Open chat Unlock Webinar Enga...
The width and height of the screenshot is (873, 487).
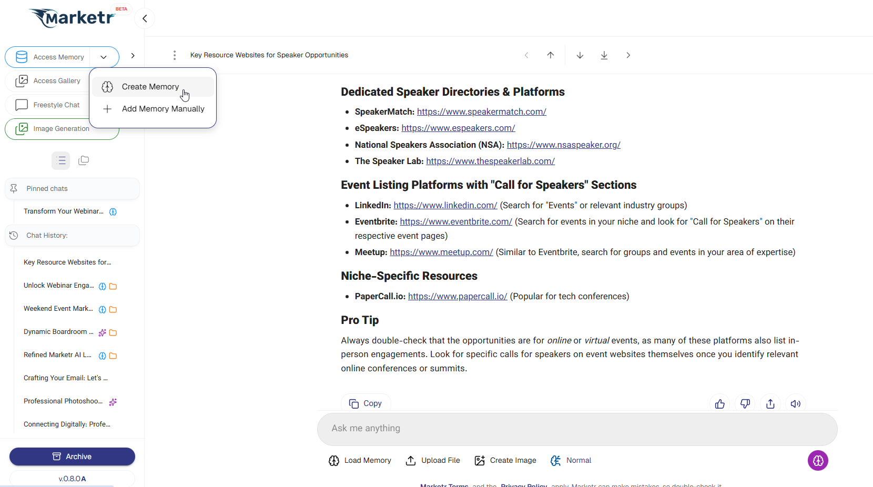pos(59,286)
